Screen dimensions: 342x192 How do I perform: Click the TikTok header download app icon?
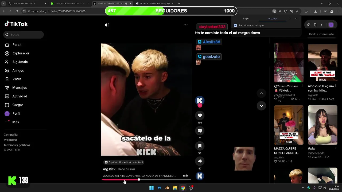[321, 25]
